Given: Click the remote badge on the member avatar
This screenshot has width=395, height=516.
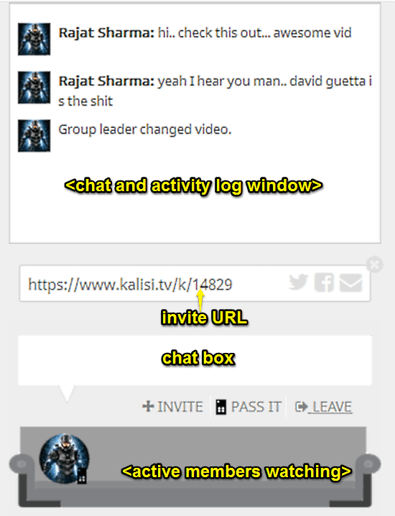Looking at the screenshot, I should [x=82, y=476].
